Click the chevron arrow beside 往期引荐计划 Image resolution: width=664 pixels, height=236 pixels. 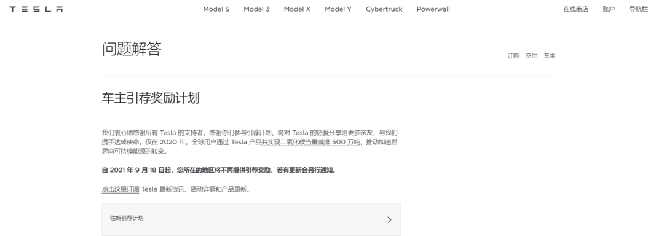tap(389, 219)
